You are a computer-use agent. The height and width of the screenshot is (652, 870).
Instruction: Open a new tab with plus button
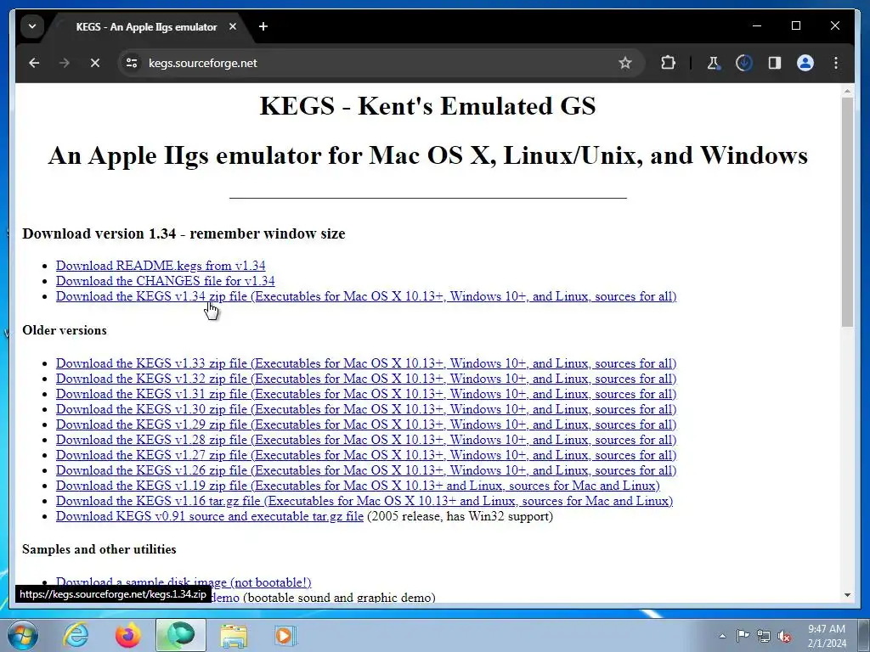click(263, 26)
